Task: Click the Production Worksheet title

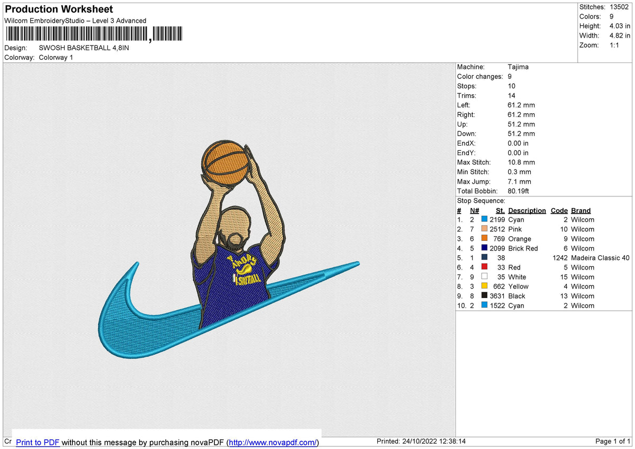Action: pyautogui.click(x=59, y=10)
